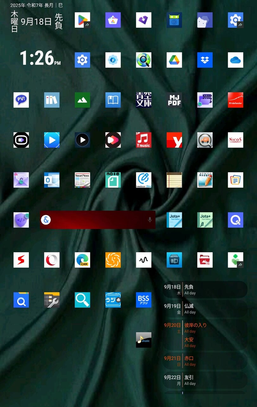The height and width of the screenshot is (407, 257).
Task: Tap the 1:26 PM clock widget
Action: click(x=40, y=59)
